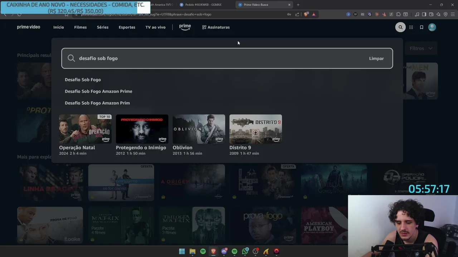This screenshot has width=458, height=257.
Task: Click the share page icon in address bar
Action: coord(297,14)
